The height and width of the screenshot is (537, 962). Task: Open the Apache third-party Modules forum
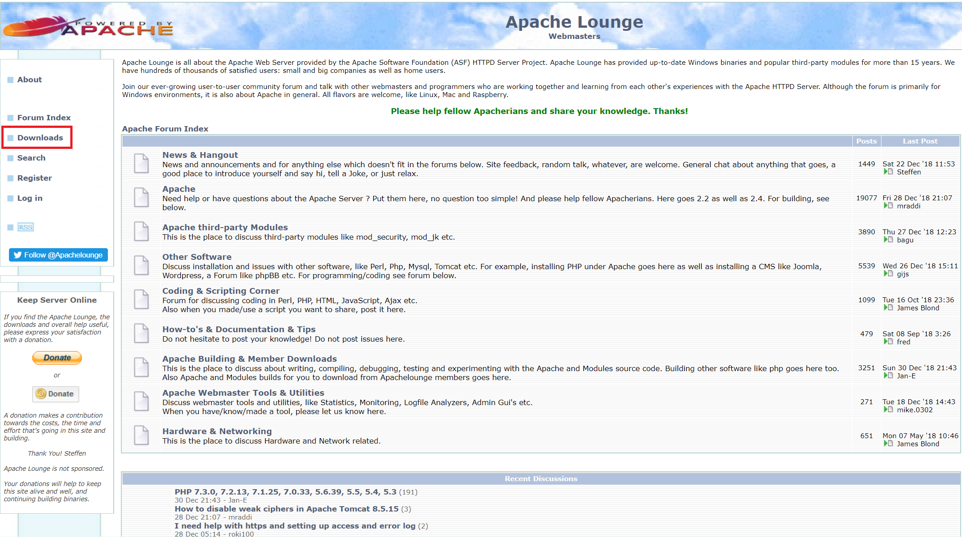tap(225, 227)
